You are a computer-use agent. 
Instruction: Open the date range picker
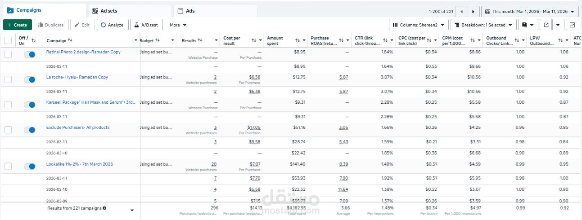click(x=529, y=11)
